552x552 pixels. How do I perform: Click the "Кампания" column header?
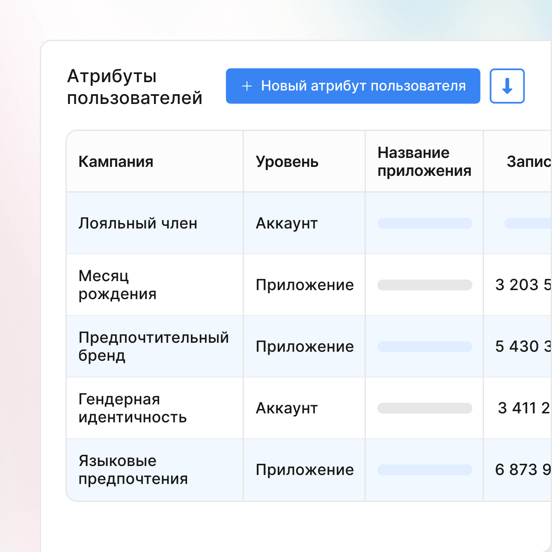point(116,162)
